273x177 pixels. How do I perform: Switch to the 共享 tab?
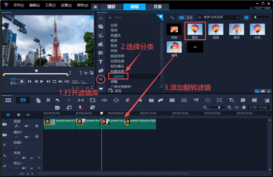[x=157, y=7]
